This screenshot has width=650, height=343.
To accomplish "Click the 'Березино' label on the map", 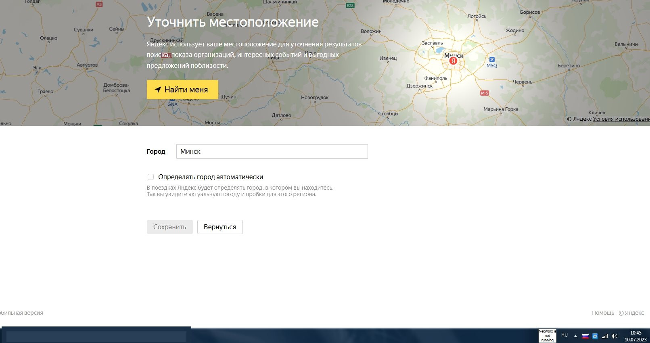I will (569, 65).
